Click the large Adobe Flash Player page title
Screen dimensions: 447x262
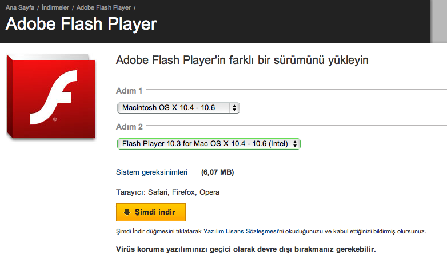coord(81,24)
